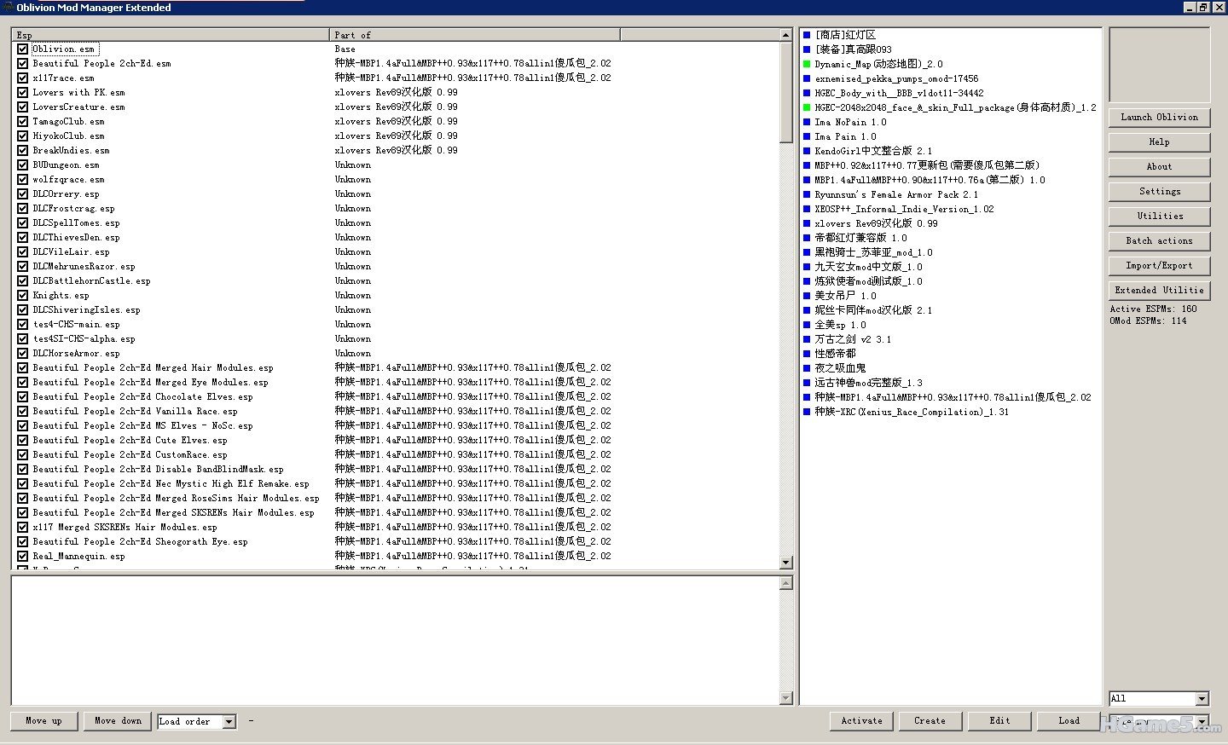Image resolution: width=1228 pixels, height=745 pixels.
Task: Click blue square beside 妮丝卡同伴mod汉化版 2.1
Action: click(x=807, y=310)
